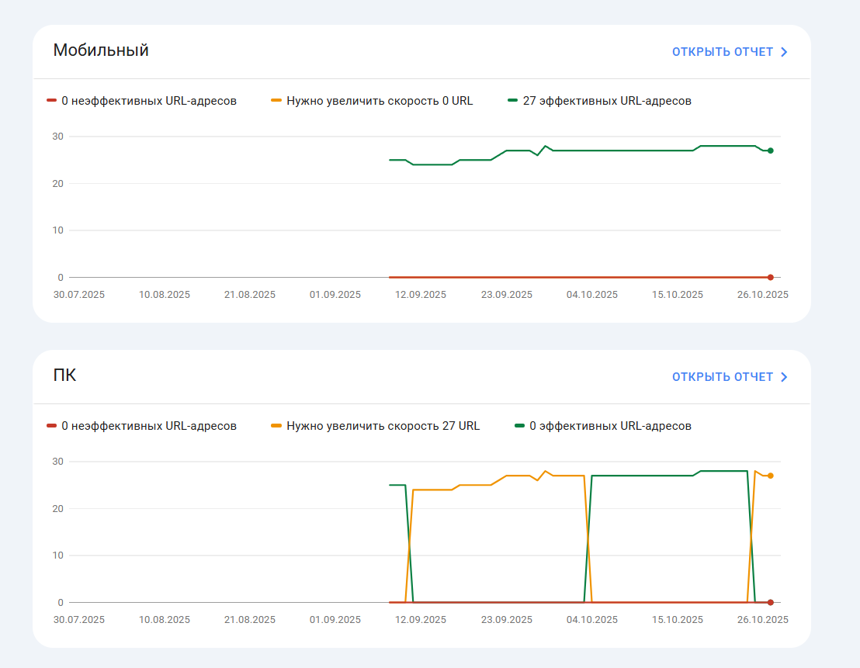This screenshot has height=668, width=860.
Task: Click chevron arrow beside ПК ОТКРЫТЬ ОТЧЕТ
Action: point(784,377)
